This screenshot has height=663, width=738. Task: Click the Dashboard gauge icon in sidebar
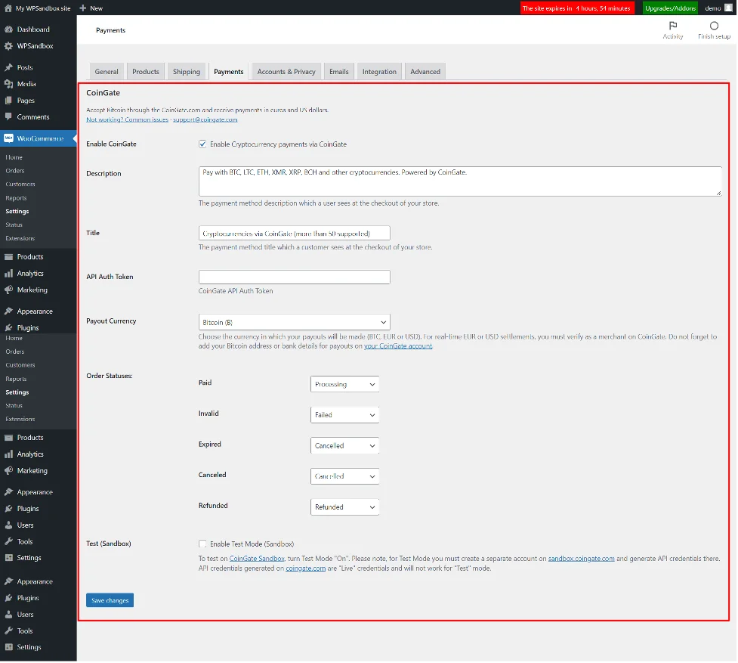point(8,29)
